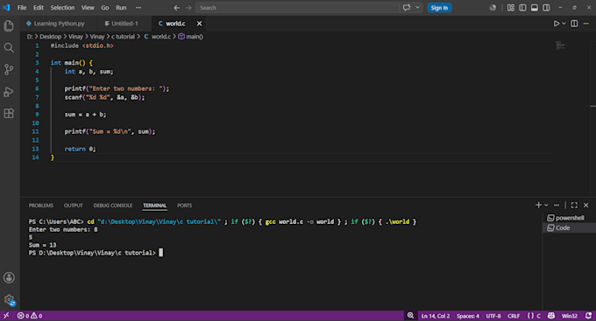Expand the run button dropdown arrow
This screenshot has height=321, width=596.
coord(564,24)
